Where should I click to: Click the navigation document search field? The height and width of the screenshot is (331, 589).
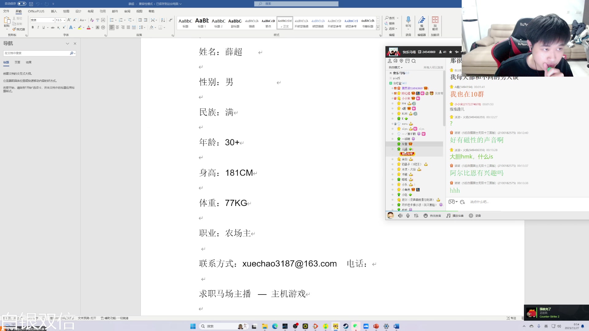(37, 53)
